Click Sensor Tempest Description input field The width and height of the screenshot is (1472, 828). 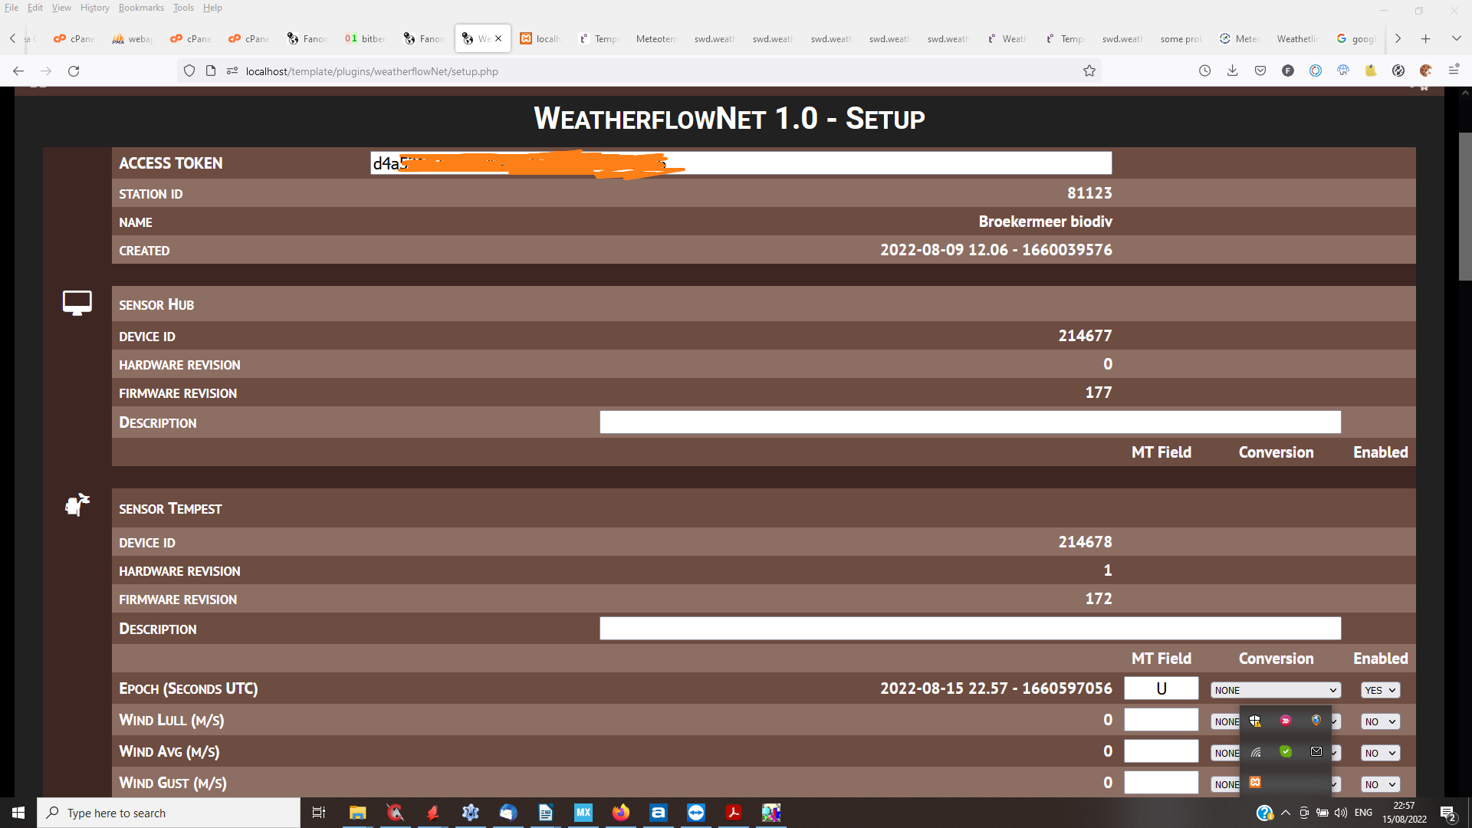pyautogui.click(x=970, y=628)
